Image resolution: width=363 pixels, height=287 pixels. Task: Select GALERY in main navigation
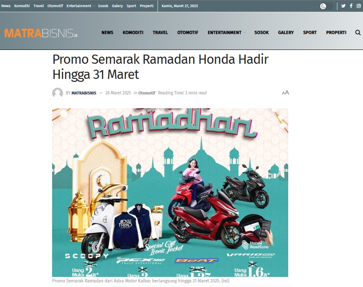(x=286, y=33)
